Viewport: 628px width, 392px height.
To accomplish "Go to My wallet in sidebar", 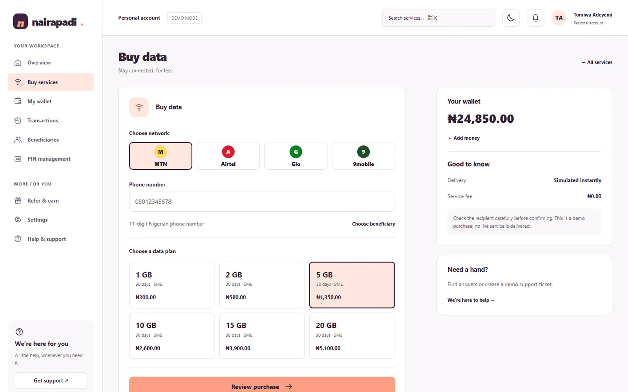I will (x=51, y=101).
